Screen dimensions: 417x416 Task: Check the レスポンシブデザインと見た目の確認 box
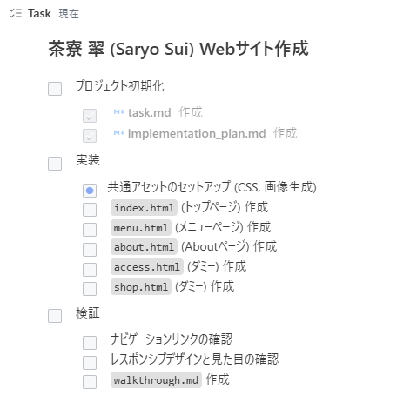click(90, 363)
